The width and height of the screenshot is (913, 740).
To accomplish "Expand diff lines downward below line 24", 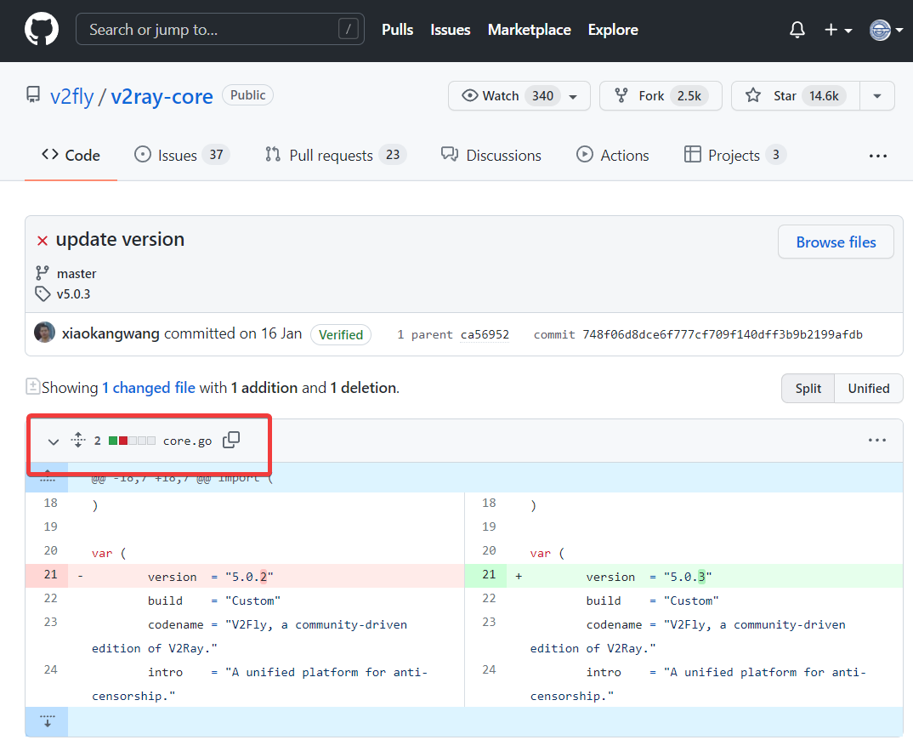I will coord(47,721).
